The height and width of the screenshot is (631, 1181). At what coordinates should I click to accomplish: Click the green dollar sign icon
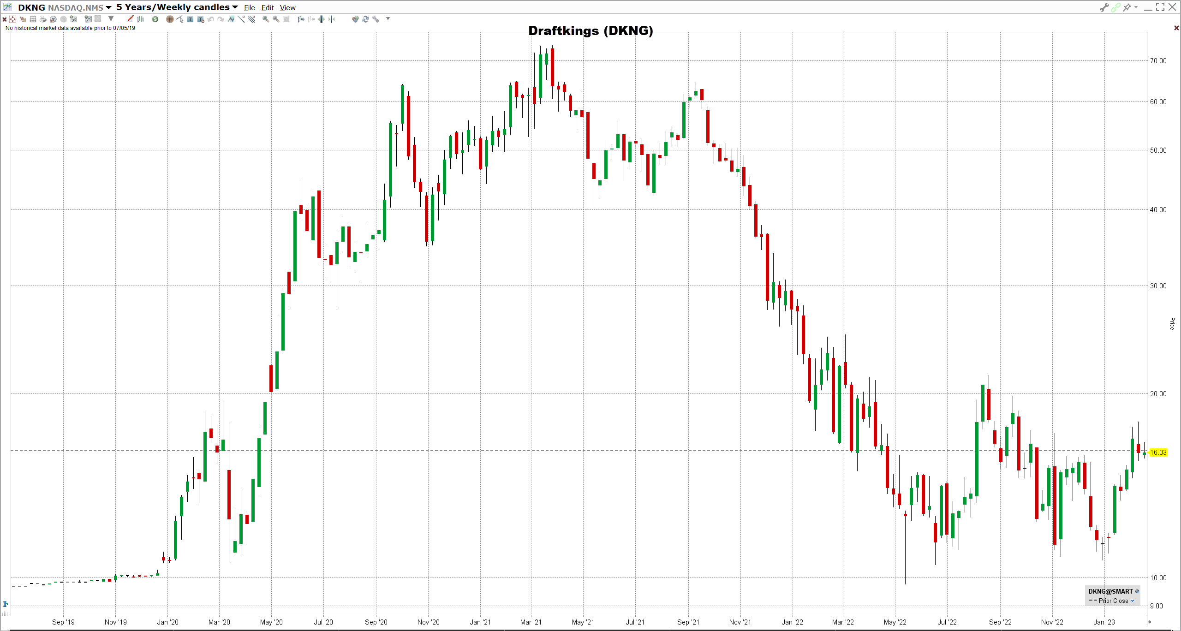coord(155,19)
